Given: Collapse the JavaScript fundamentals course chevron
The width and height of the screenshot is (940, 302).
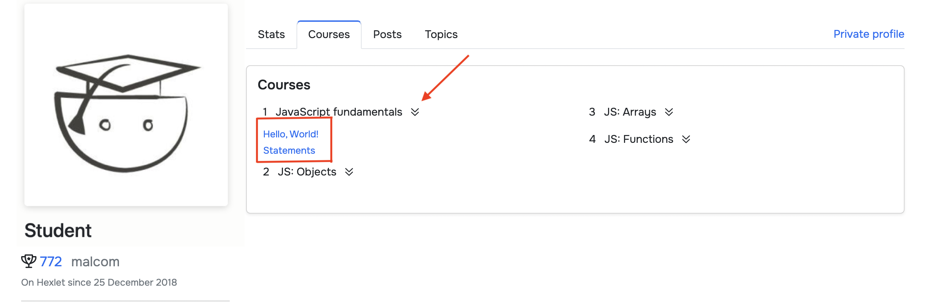Looking at the screenshot, I should 415,112.
